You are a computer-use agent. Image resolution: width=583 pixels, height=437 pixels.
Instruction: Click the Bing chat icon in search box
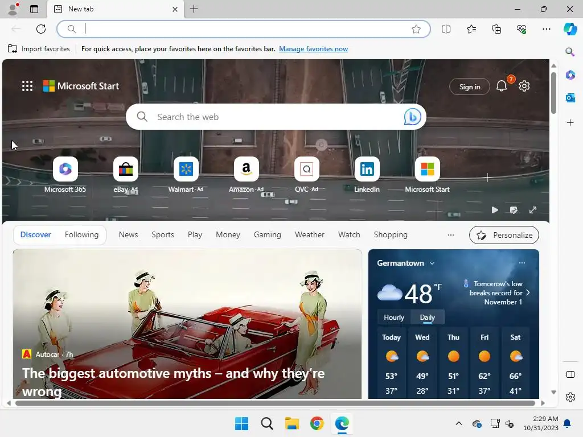coord(412,117)
